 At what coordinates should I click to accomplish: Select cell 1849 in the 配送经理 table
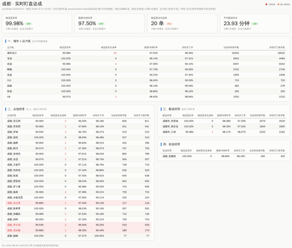pyautogui.click(x=262, y=127)
